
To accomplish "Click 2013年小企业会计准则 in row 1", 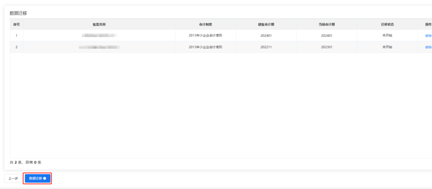I will [x=205, y=35].
